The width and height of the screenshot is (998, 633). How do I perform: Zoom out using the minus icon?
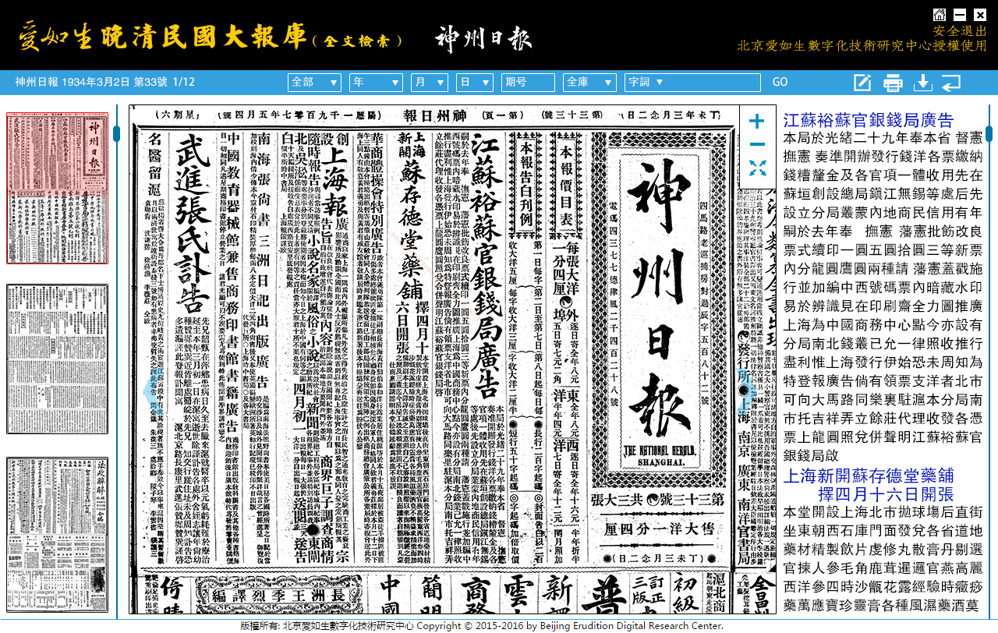(756, 143)
